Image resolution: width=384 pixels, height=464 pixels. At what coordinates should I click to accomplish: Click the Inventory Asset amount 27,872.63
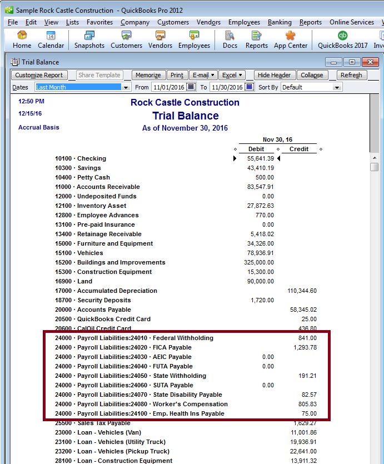260,206
